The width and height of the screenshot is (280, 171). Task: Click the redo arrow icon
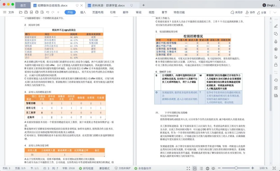click(53, 12)
